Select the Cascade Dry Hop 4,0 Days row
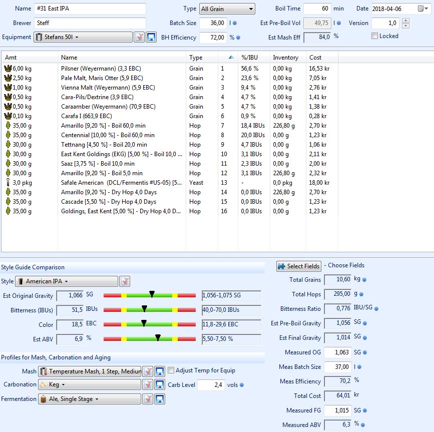434x432 pixels. 169,201
